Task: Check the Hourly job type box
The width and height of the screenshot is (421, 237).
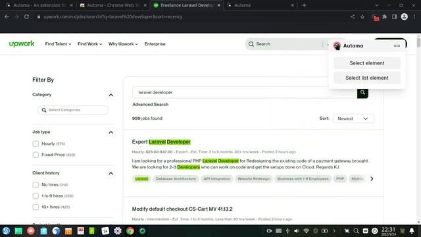Action: point(36,144)
